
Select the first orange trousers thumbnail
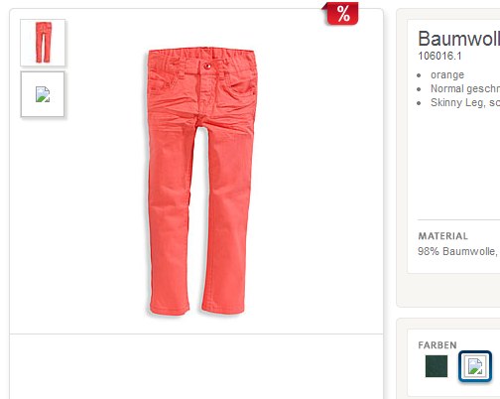(43, 43)
